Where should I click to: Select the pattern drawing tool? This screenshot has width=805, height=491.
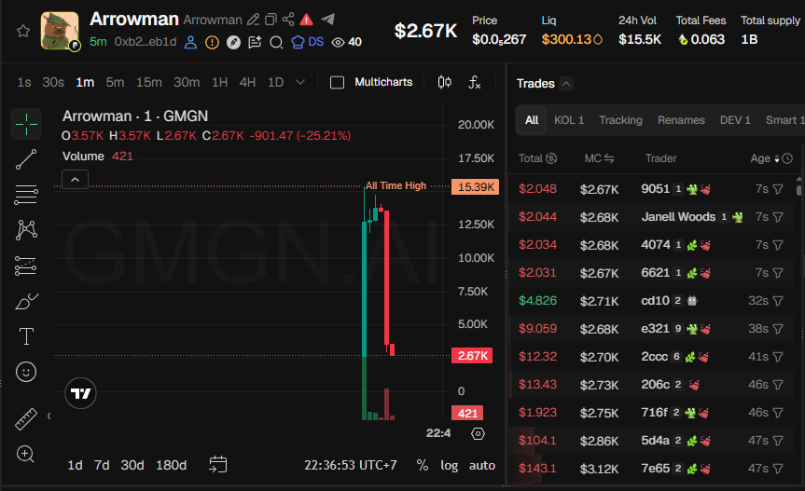point(26,229)
